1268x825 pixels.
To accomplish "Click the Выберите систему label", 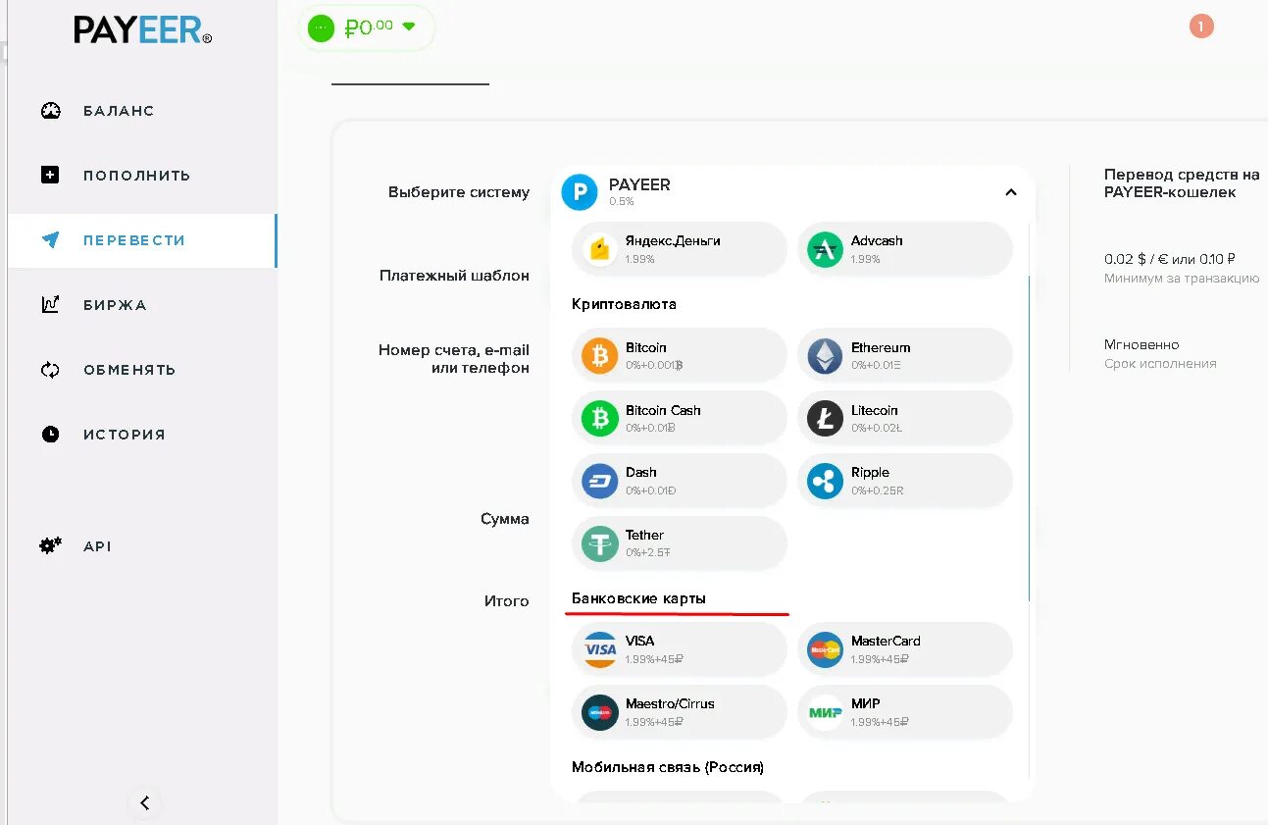I will coord(459,192).
